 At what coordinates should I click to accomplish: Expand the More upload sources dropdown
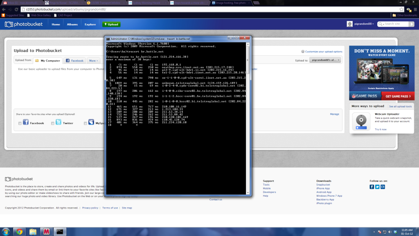(x=94, y=61)
